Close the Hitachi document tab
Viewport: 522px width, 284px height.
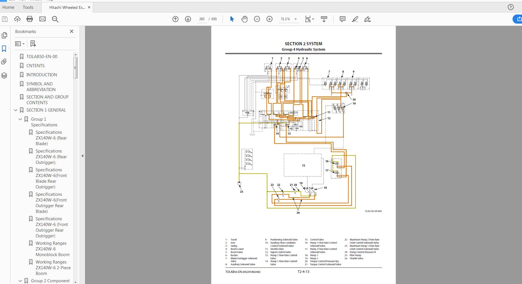coord(89,7)
